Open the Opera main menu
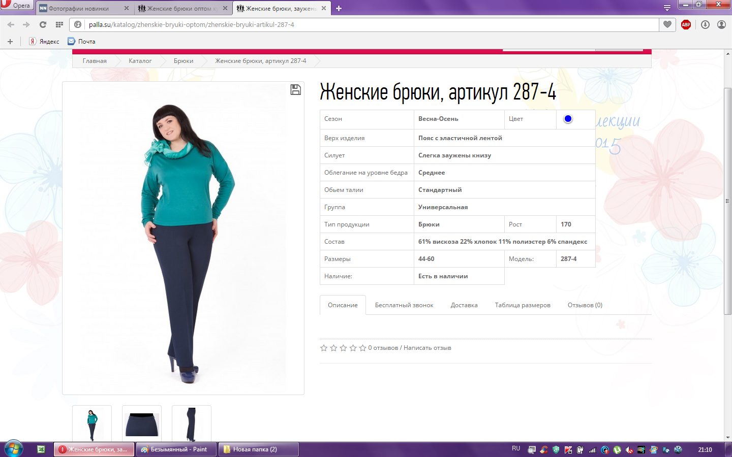Image resolution: width=732 pixels, height=457 pixels. coord(16,5)
